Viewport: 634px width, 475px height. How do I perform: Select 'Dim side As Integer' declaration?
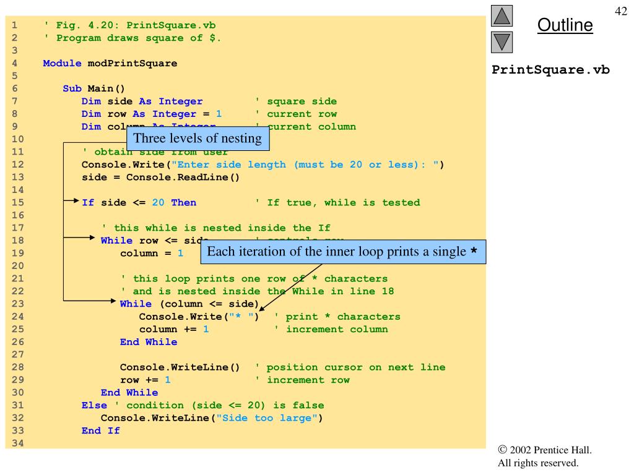pos(142,101)
